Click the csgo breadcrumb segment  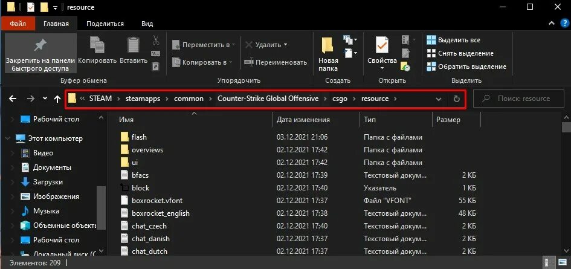click(340, 99)
